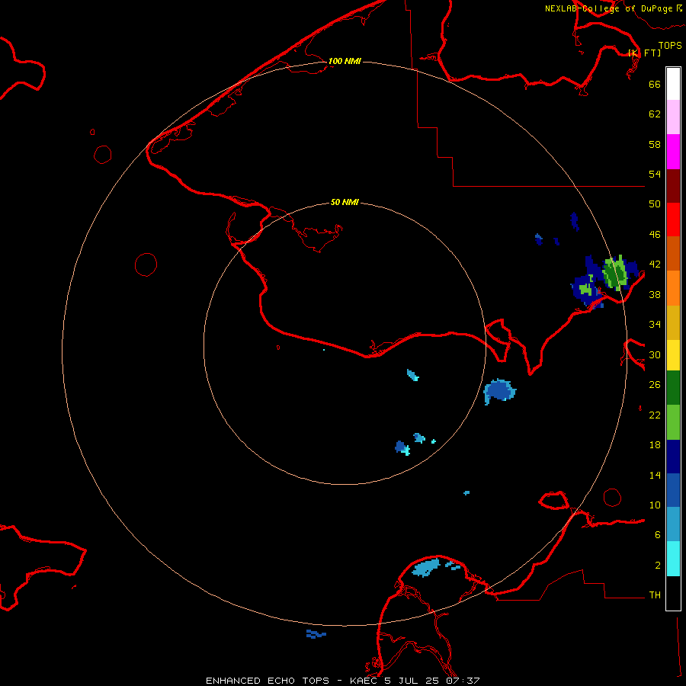The height and width of the screenshot is (686, 686).
Task: Click the legend value '54'
Action: point(655,174)
